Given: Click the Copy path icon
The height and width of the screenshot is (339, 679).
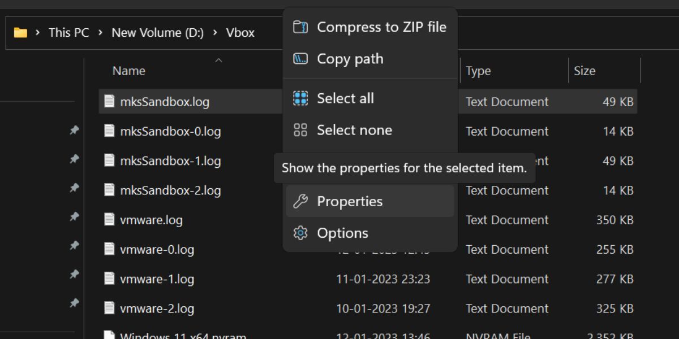Looking at the screenshot, I should point(300,59).
